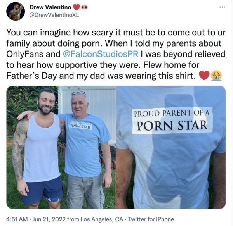Click the red heart emoji ending tweet text
This screenshot has height=226, width=233.
[x=204, y=76]
